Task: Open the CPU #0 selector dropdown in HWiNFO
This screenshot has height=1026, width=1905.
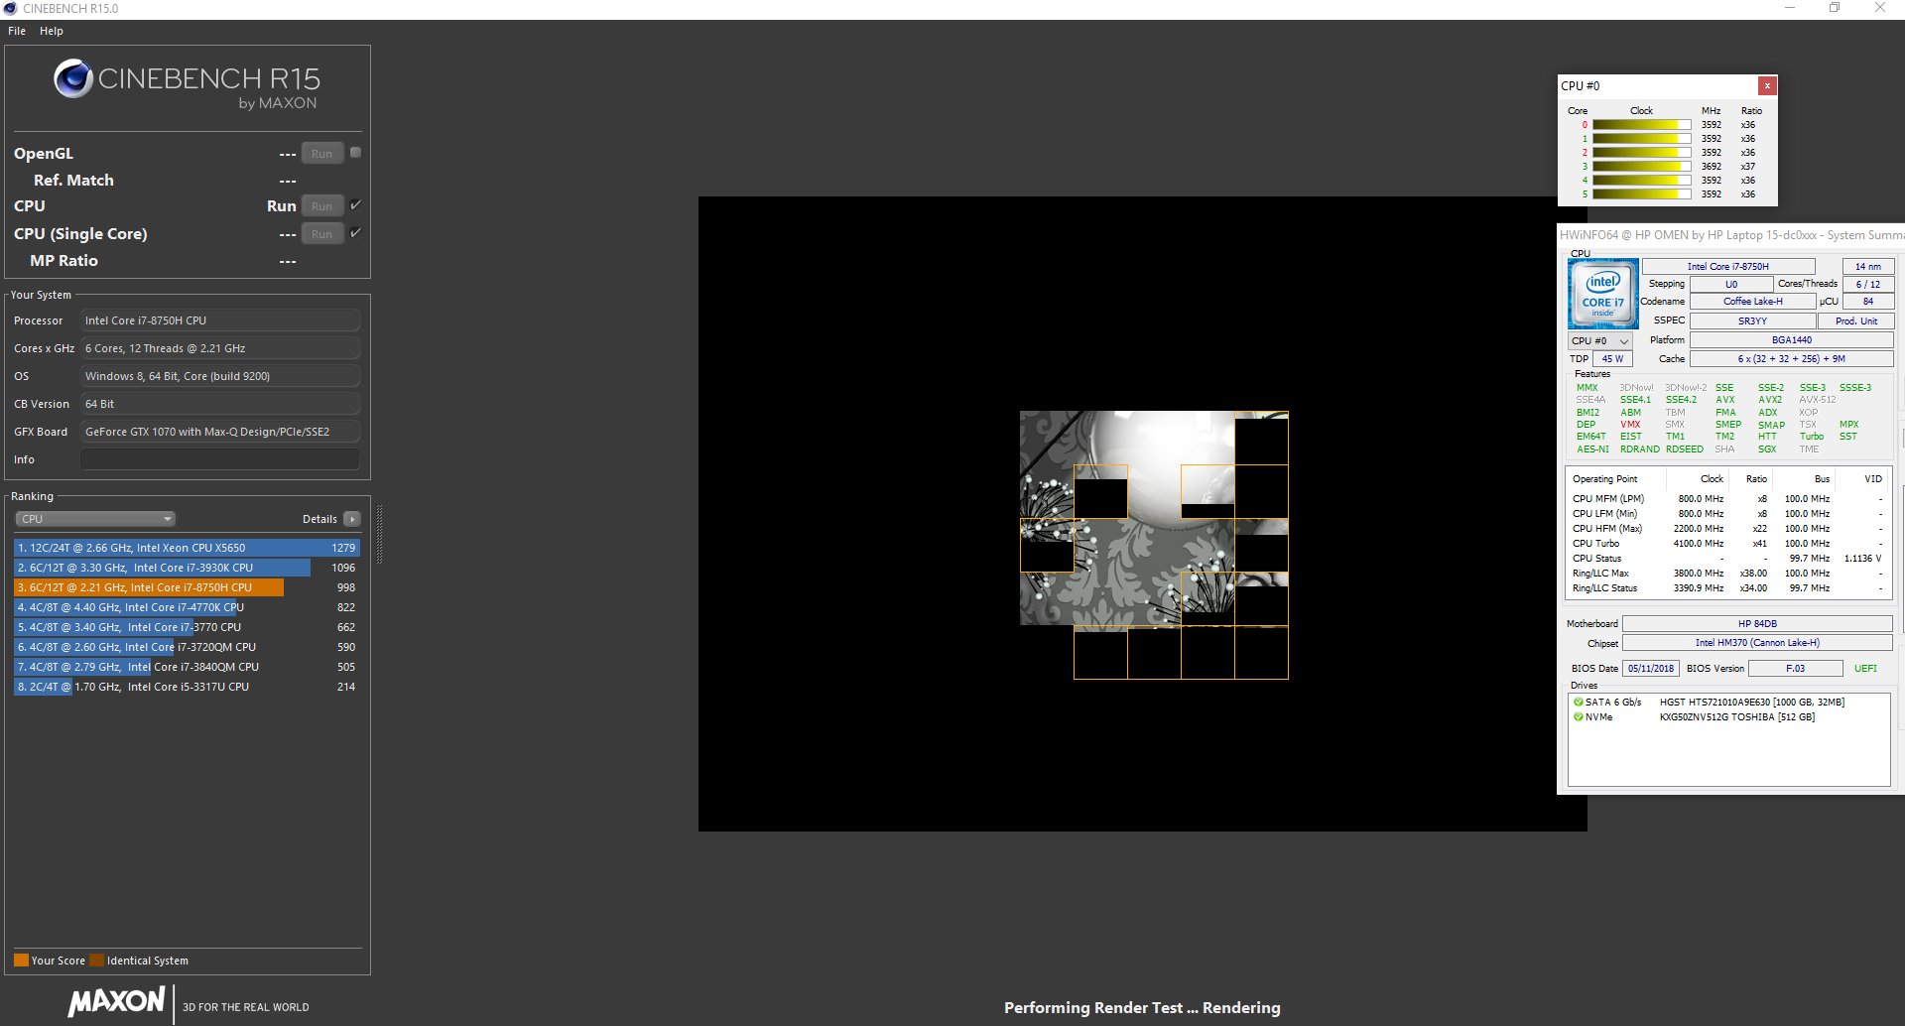Action: (x=1599, y=340)
